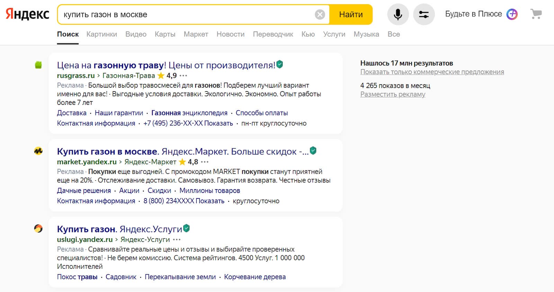
Task: Open the Музыка tab
Action: (x=366, y=34)
